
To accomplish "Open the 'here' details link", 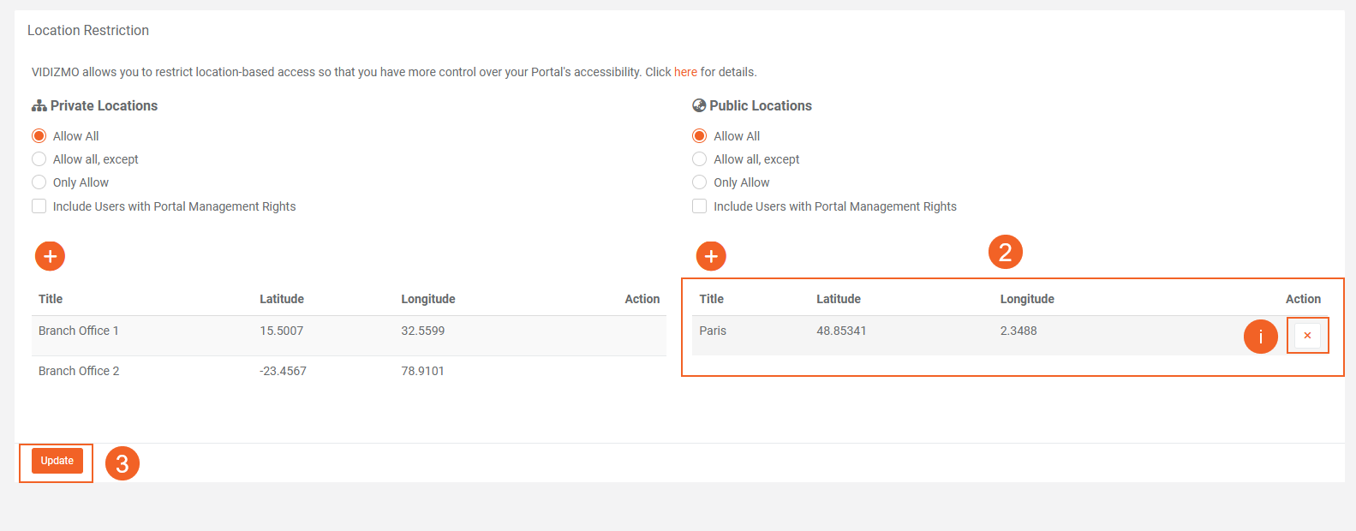I will [x=685, y=72].
